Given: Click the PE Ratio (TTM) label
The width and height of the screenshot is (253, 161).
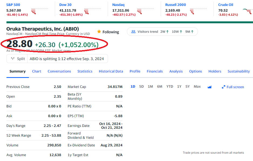Looking at the screenshot, I should point(79,106).
